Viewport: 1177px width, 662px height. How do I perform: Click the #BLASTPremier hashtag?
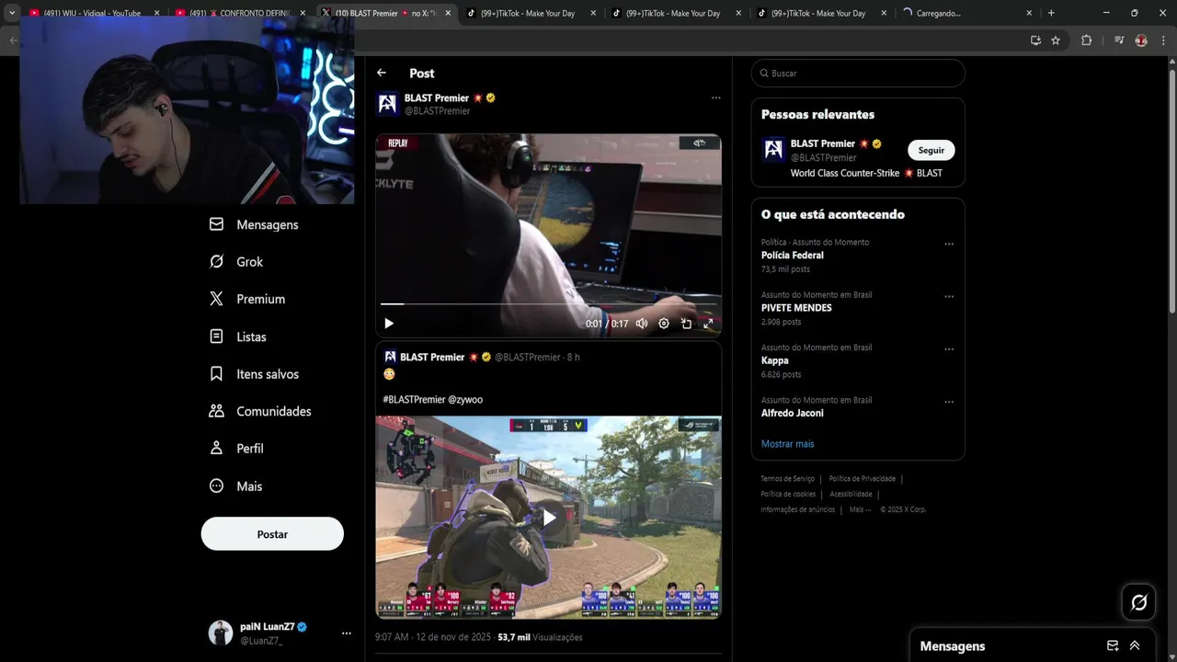(414, 400)
